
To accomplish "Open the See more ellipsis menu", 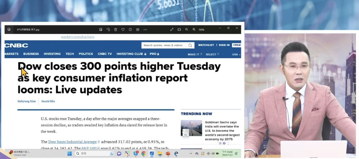I will [x=145, y=30].
